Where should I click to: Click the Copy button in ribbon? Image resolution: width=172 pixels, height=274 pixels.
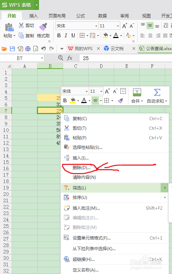pos(26,36)
